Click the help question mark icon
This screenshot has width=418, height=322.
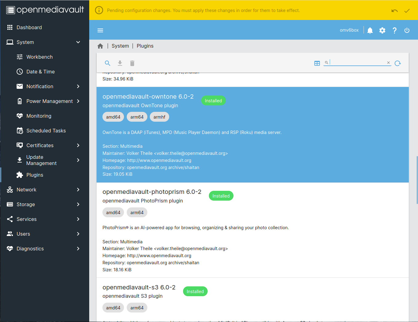click(395, 30)
